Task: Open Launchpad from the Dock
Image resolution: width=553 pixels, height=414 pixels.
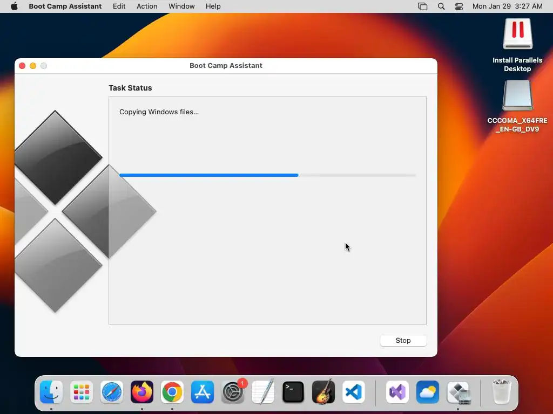Action: pyautogui.click(x=82, y=392)
